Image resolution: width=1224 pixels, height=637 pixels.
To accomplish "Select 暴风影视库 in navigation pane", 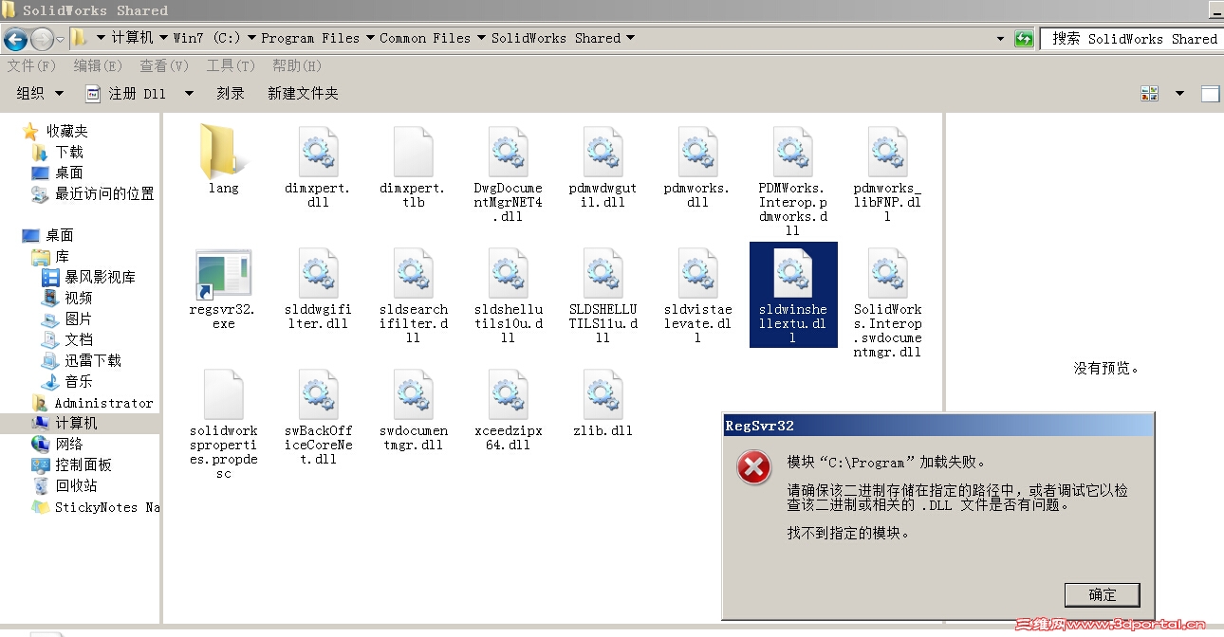I will (x=100, y=277).
